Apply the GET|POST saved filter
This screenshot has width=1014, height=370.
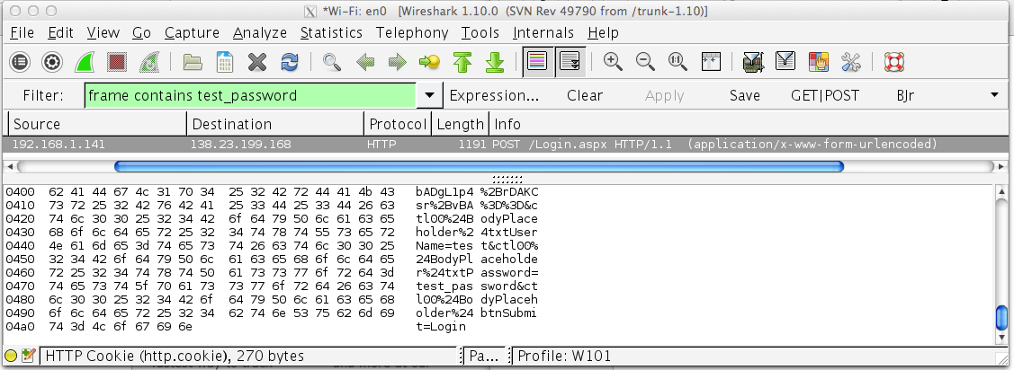(x=825, y=95)
